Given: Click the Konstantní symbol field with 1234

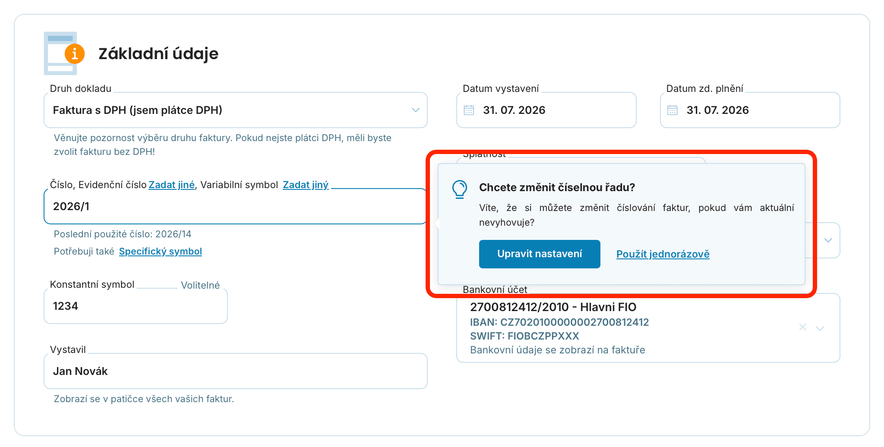Looking at the screenshot, I should [136, 306].
